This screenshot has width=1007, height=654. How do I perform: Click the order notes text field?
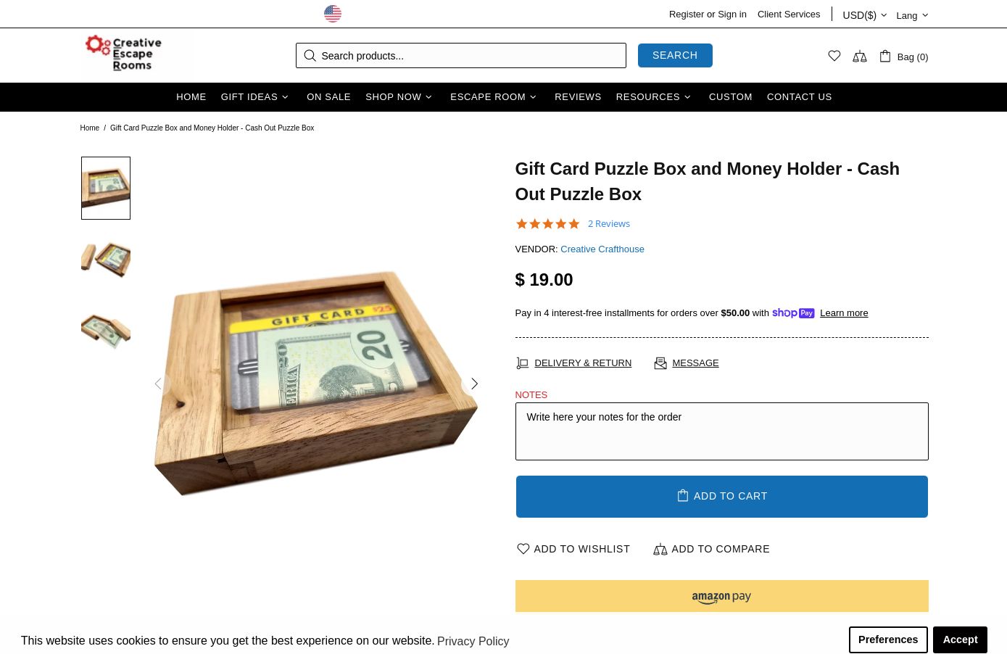coord(721,431)
